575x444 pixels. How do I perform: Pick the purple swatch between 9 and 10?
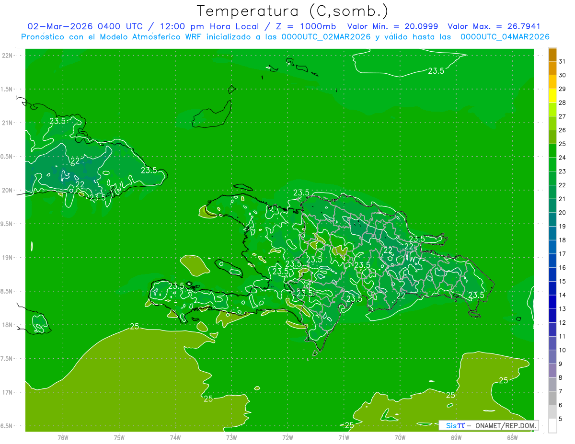(552, 357)
